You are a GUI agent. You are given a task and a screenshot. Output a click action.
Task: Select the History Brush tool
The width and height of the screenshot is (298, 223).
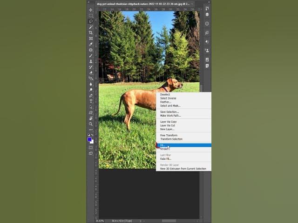click(91, 67)
